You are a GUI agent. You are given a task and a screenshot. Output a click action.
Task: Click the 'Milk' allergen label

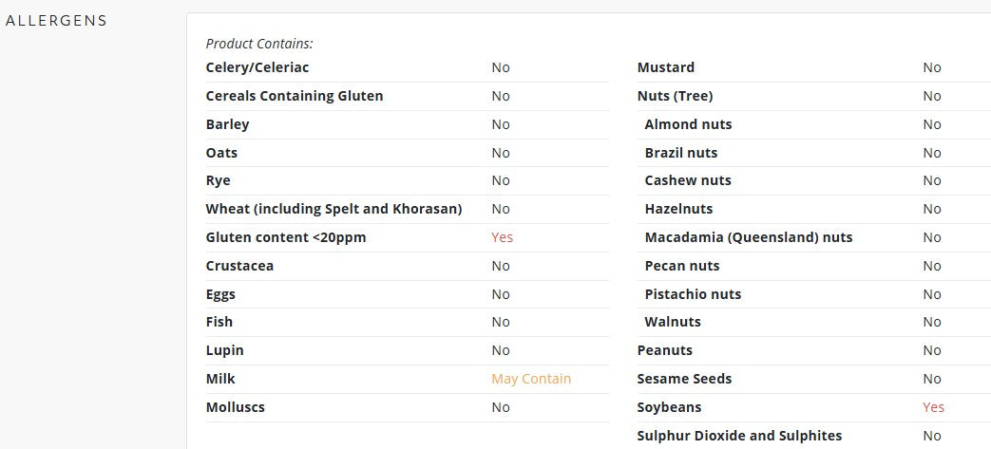(220, 379)
